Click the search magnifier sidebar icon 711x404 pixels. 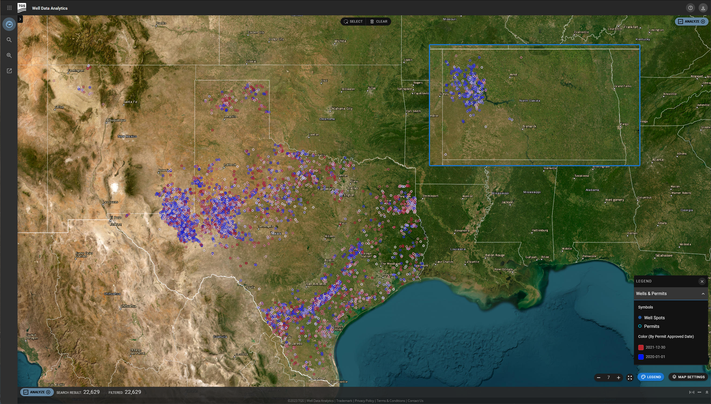click(x=9, y=40)
